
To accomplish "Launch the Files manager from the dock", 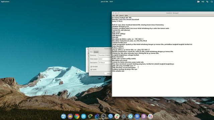I will (70, 116).
